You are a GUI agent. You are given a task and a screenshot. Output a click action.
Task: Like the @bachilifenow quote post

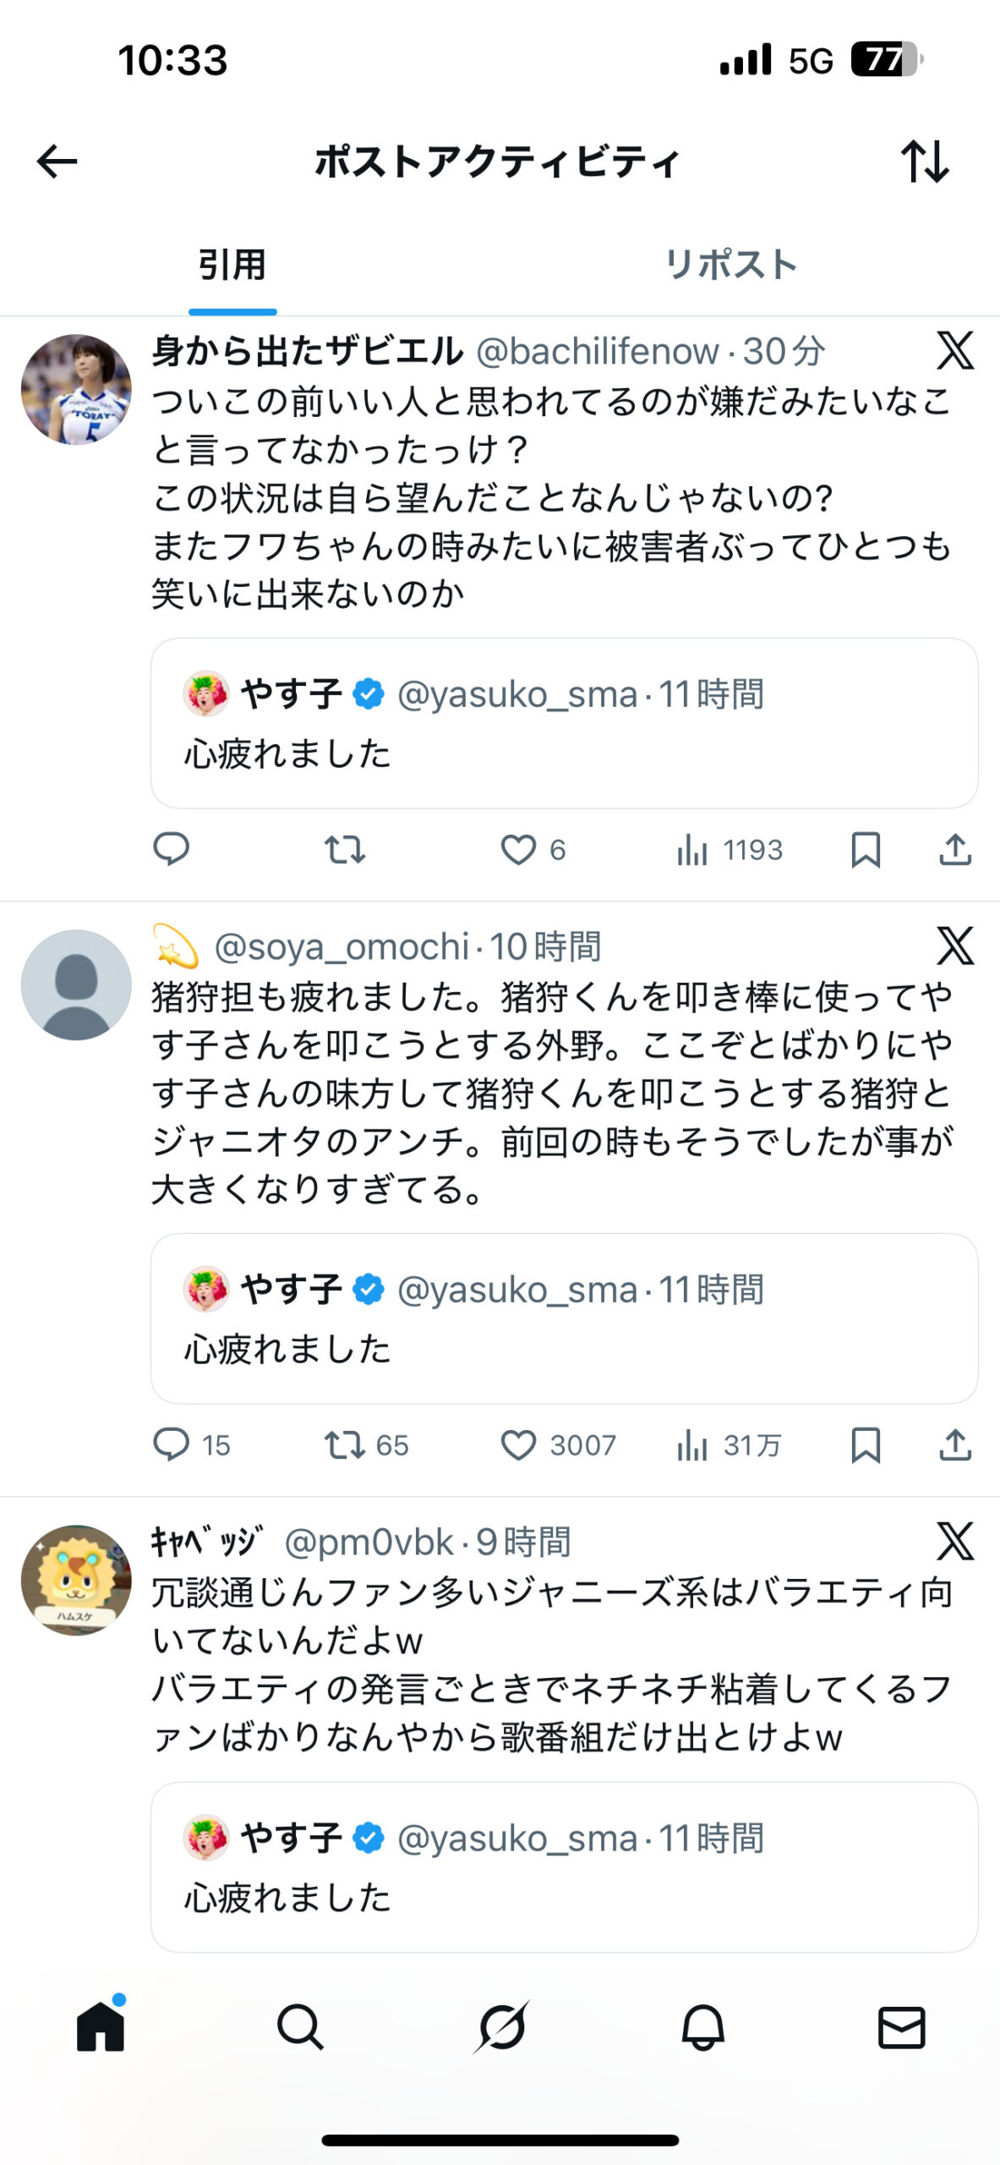pyautogui.click(x=519, y=850)
